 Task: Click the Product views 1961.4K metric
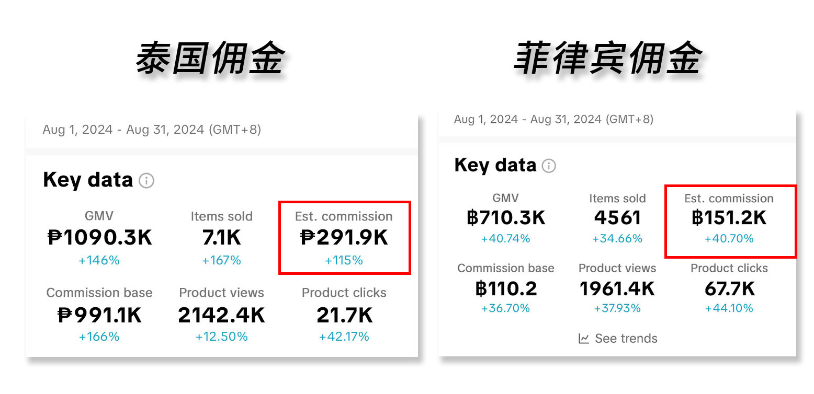(617, 288)
